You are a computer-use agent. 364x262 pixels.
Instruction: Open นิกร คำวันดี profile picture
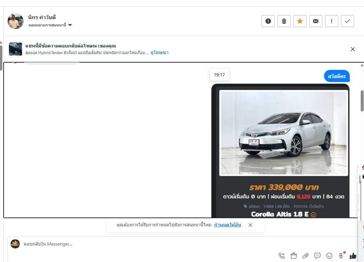(x=16, y=21)
